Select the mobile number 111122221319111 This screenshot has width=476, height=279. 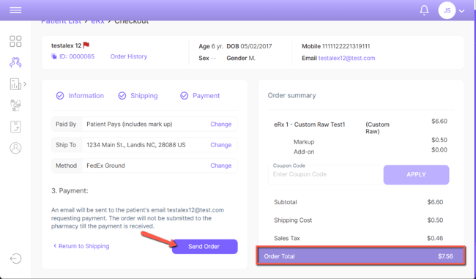click(x=346, y=46)
